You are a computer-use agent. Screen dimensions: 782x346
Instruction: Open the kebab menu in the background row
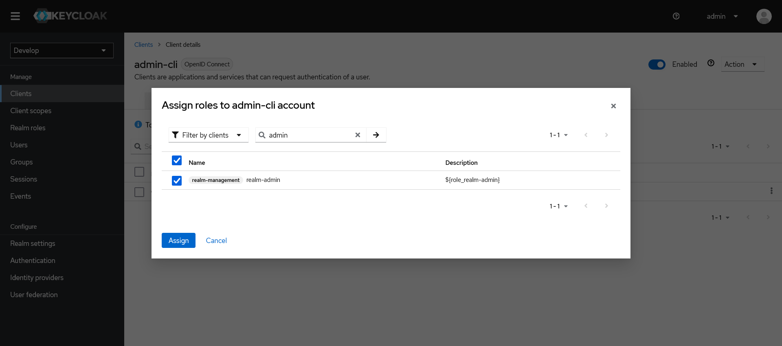click(771, 191)
